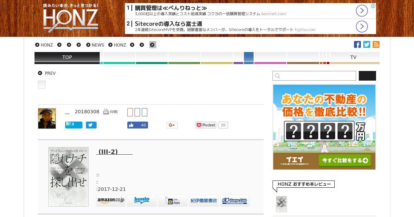Screen dimensions: 414x217
Task: Buy the book at honto
Action: (142, 200)
